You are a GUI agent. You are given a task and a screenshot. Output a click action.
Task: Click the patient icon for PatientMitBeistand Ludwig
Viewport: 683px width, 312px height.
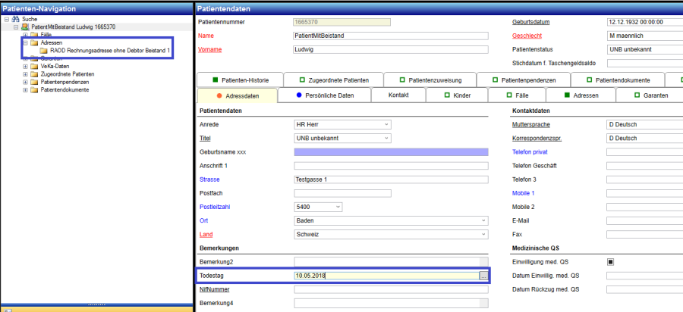[x=25, y=27]
